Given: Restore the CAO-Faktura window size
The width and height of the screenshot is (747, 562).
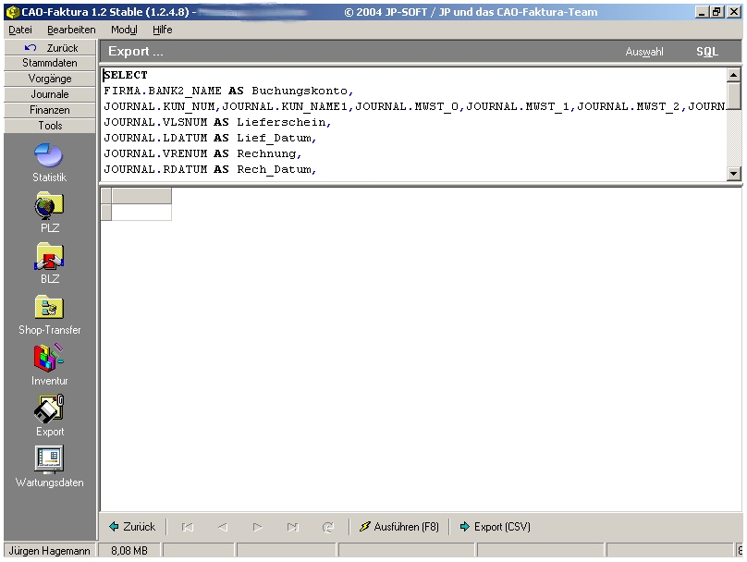Looking at the screenshot, I should 717,12.
